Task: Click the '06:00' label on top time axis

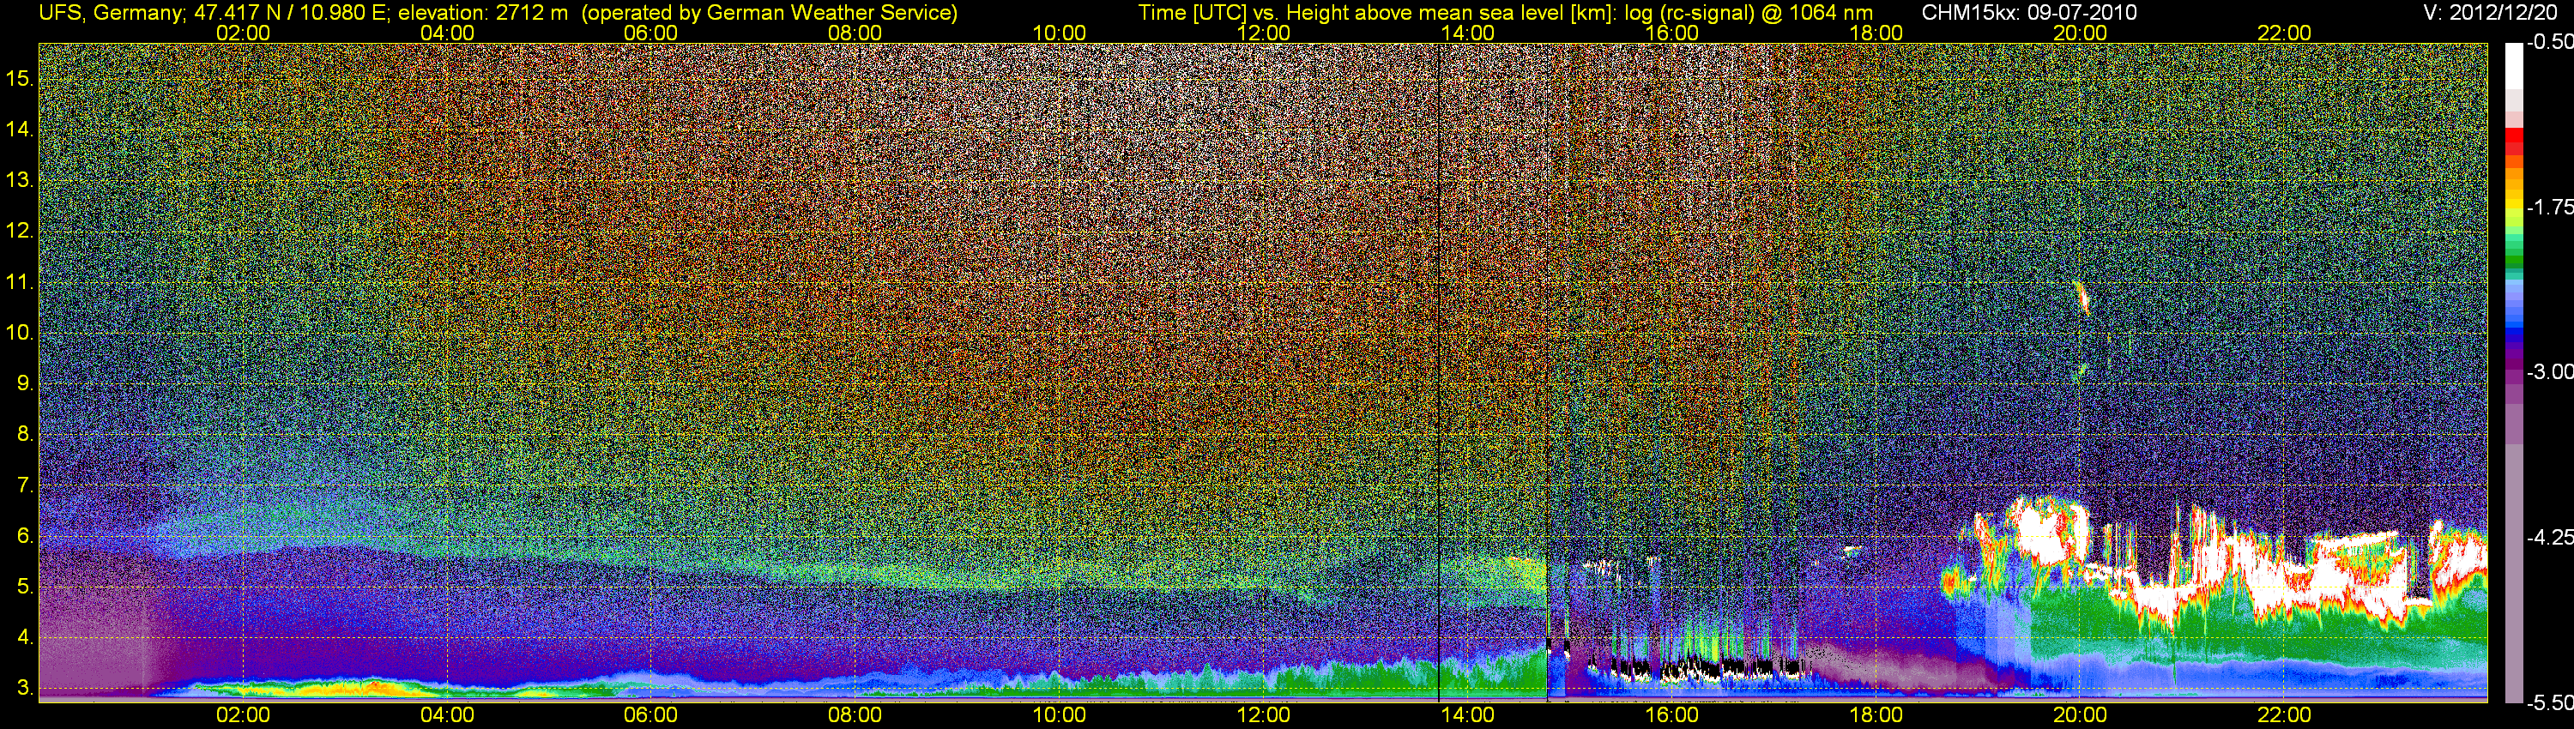Action: click(650, 33)
